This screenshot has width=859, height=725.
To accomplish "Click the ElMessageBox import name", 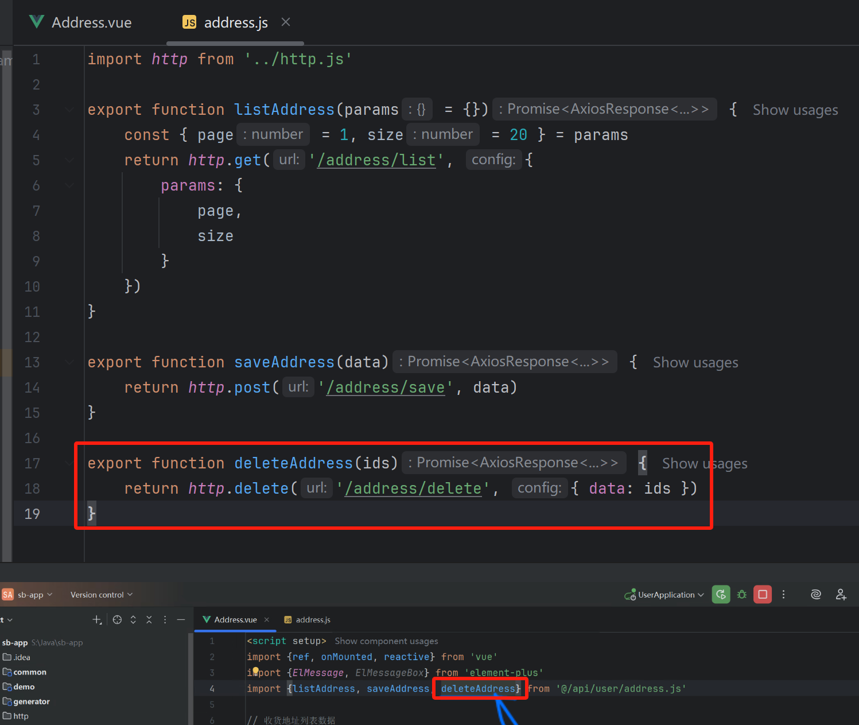I will (390, 673).
